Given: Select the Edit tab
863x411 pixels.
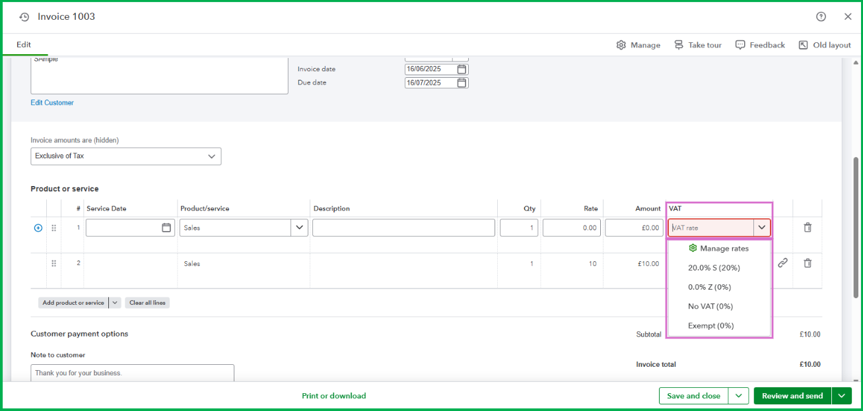Looking at the screenshot, I should 24,45.
